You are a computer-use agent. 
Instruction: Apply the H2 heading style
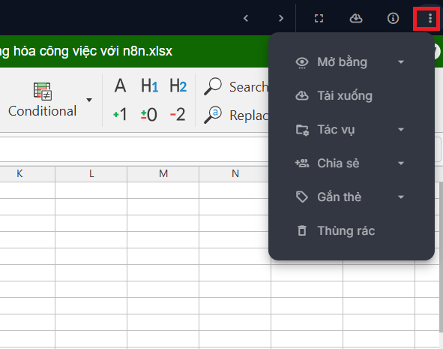point(178,86)
